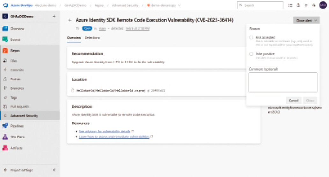Click the Recommendation upgrade Azure Identity text
Viewport: 329px width, 177px height.
pyautogui.click(x=118, y=62)
